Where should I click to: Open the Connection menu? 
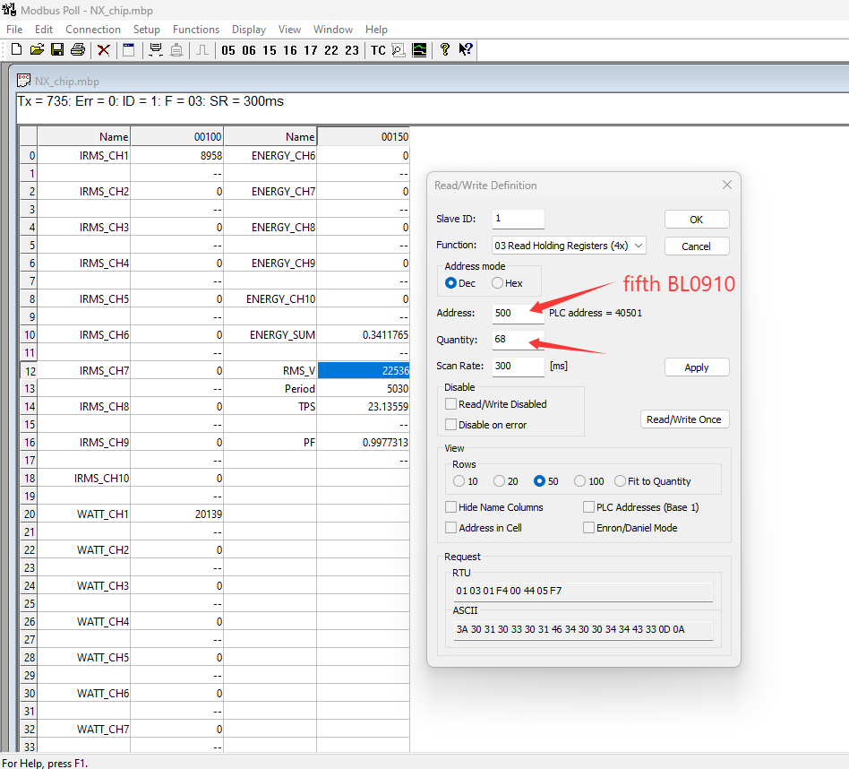click(93, 30)
